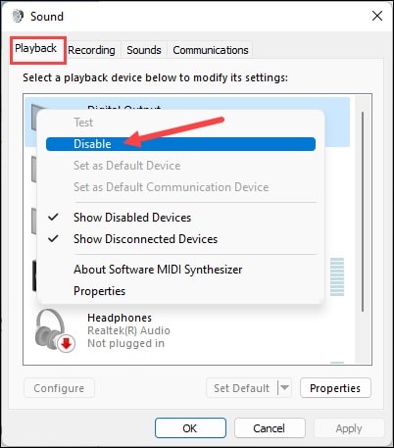The image size is (394, 448).
Task: Confirm with the OK button
Action: click(190, 427)
